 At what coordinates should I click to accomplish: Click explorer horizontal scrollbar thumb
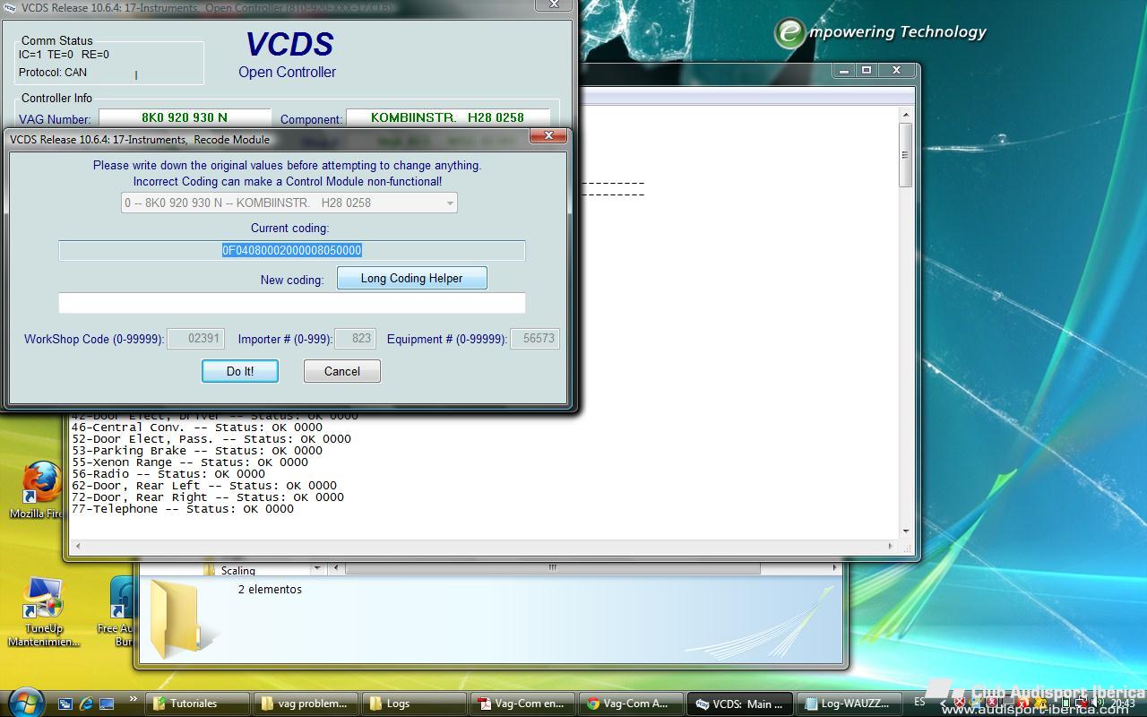(552, 567)
